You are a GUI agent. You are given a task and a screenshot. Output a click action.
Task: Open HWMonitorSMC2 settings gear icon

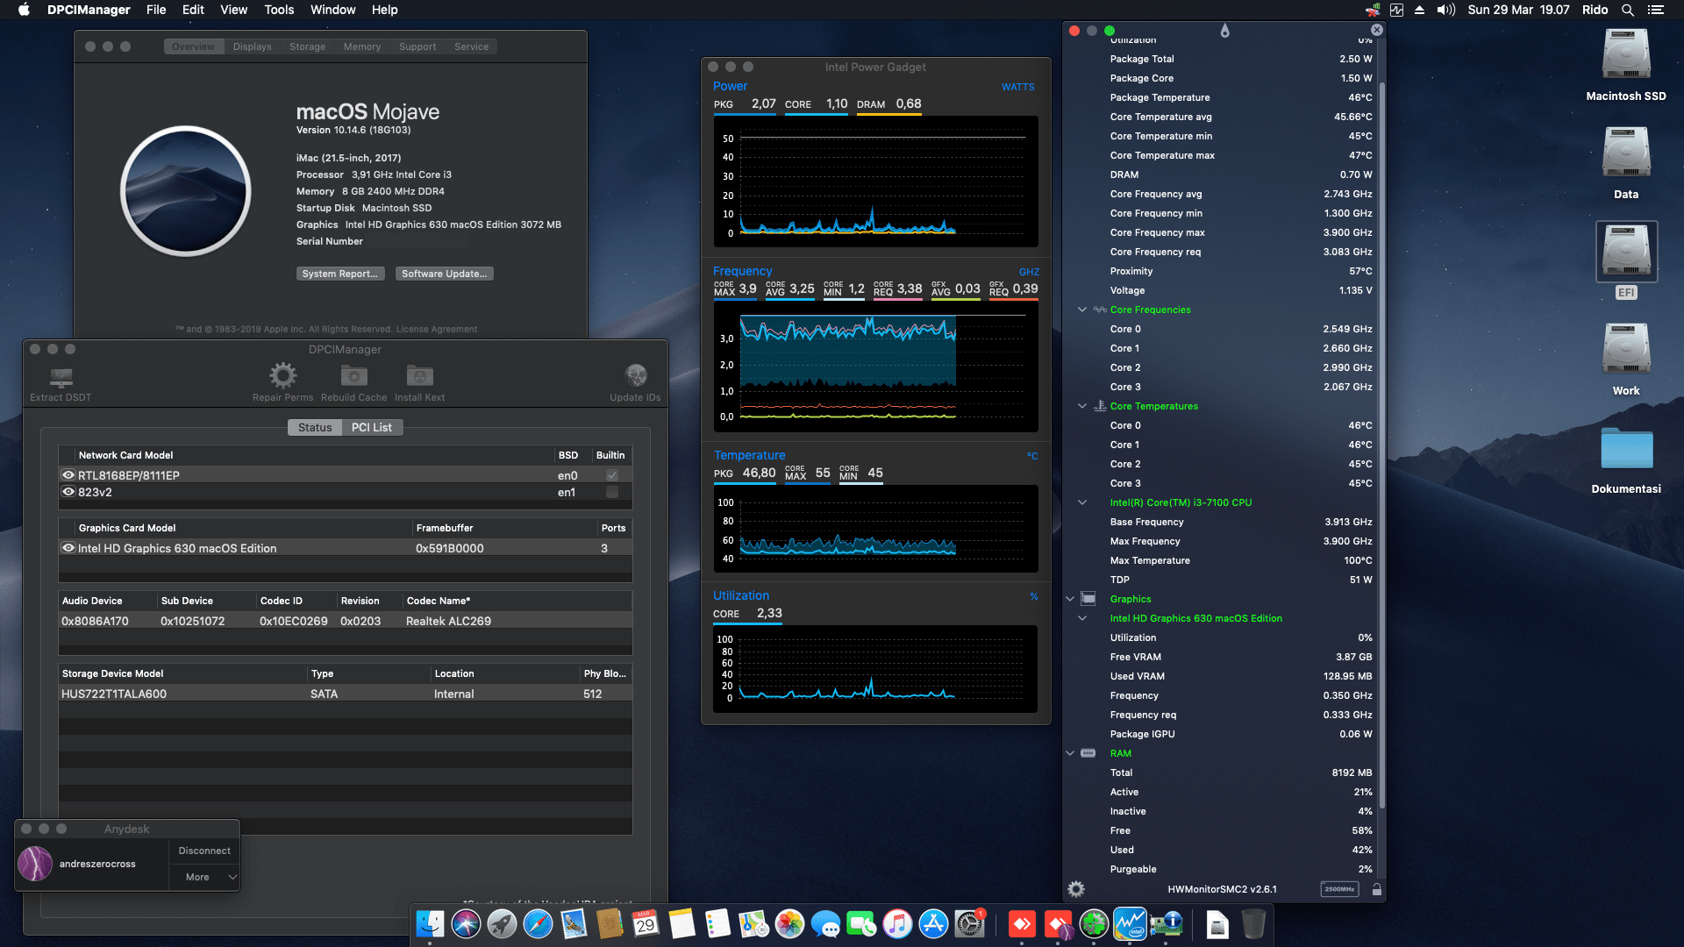point(1076,889)
